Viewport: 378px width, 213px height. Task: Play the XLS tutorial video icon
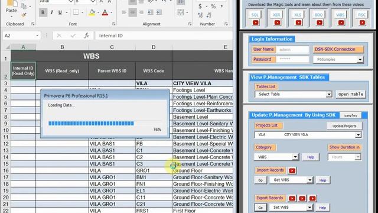pos(298,22)
